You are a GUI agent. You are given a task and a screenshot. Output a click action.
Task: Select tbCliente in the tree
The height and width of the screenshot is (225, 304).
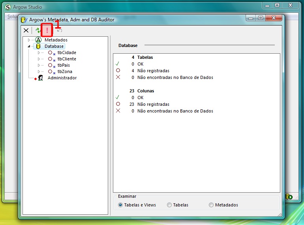67,59
